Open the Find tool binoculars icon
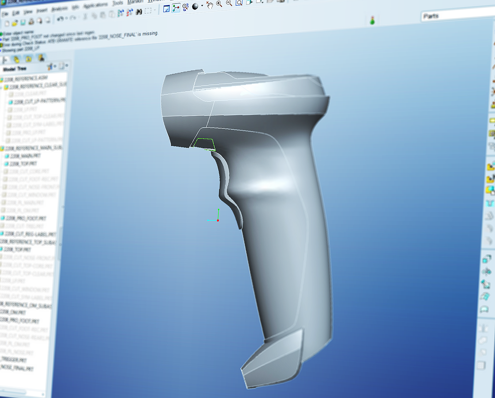This screenshot has height=398, width=495. point(139,12)
